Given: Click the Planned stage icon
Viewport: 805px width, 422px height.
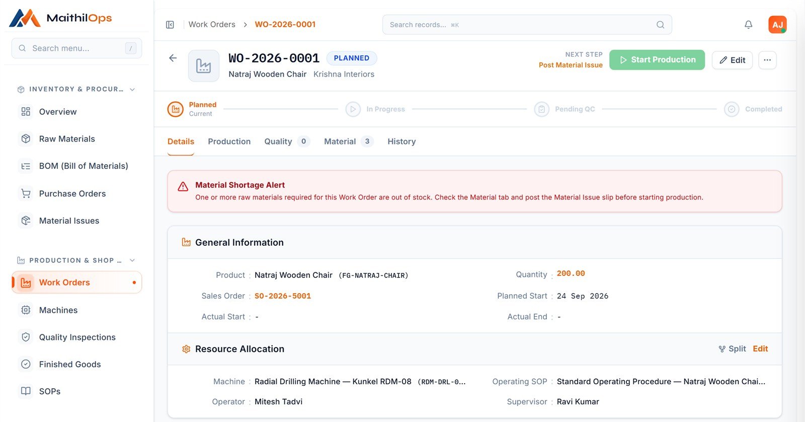Looking at the screenshot, I should pyautogui.click(x=176, y=109).
